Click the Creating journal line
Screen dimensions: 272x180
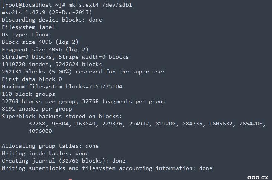64,161
